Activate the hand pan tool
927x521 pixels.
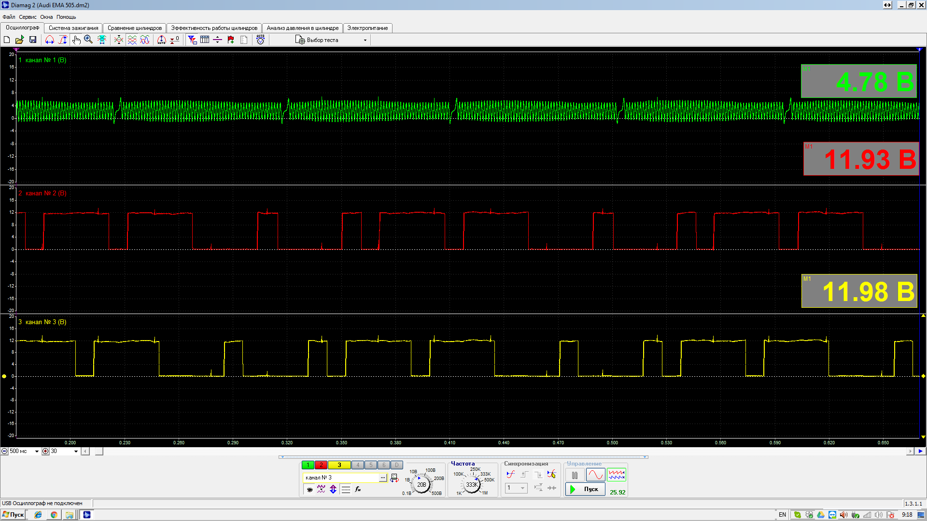(x=76, y=40)
